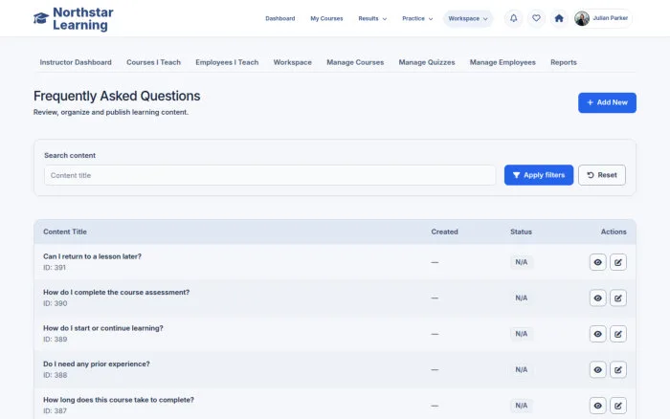
Task: Select the Workspace tab in the sub-navigation
Action: point(292,62)
